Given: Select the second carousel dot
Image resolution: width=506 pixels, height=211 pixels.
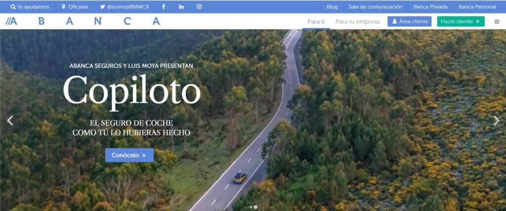Looking at the screenshot, I should (255, 207).
